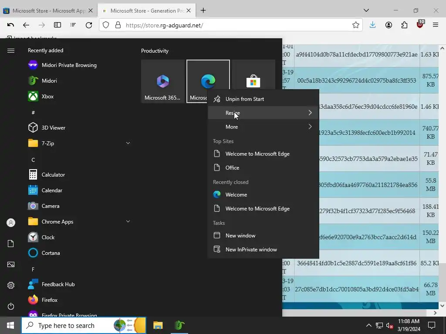Open Pictures from the Start sidebar
This screenshot has height=334, width=446.
[11, 264]
